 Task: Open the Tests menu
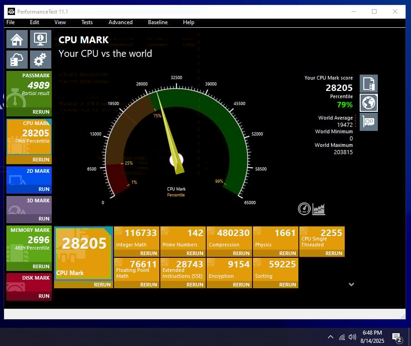pos(87,22)
